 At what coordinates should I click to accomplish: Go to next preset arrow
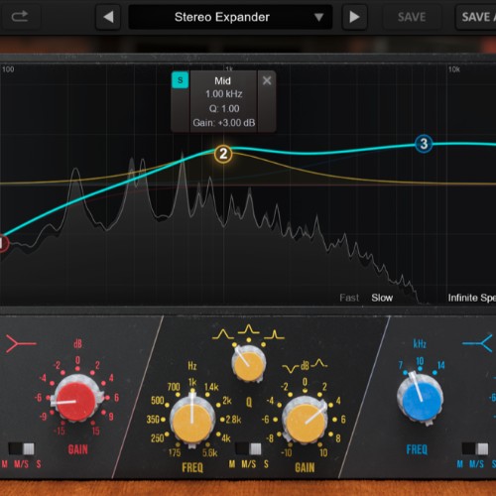354,17
